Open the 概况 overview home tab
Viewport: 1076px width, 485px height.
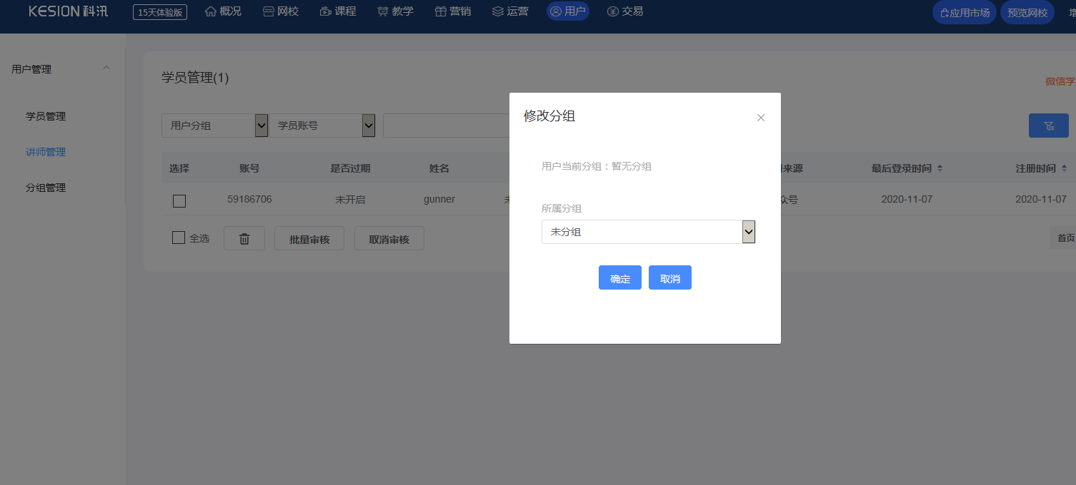point(223,11)
